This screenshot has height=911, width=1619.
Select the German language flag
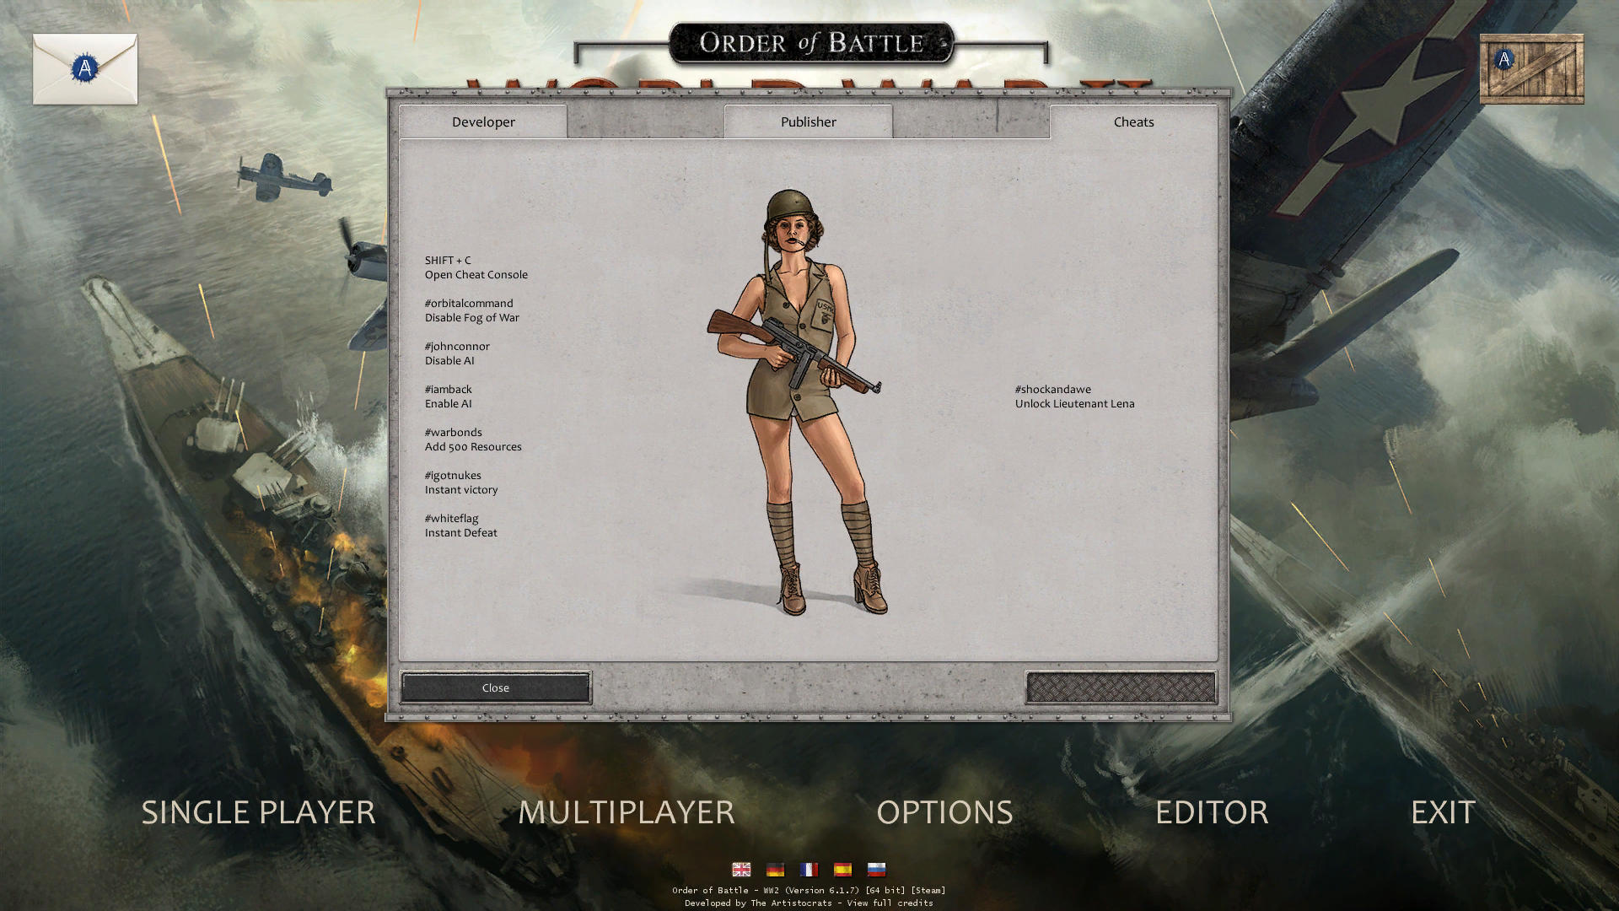click(x=775, y=870)
